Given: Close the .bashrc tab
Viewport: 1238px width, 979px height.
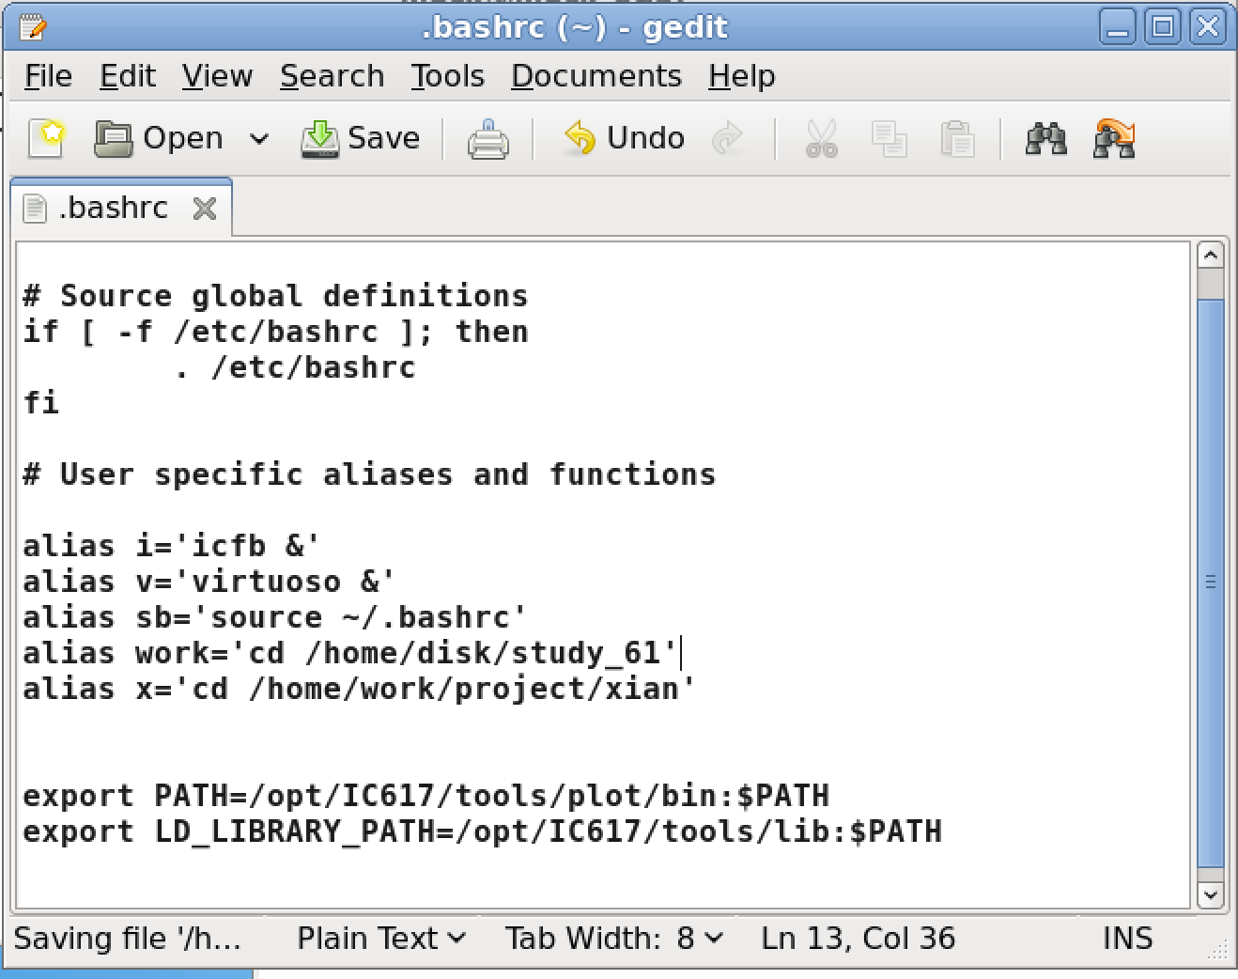Looking at the screenshot, I should pyautogui.click(x=205, y=209).
